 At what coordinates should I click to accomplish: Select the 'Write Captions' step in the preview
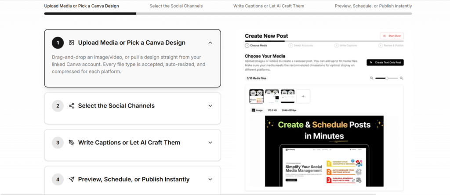pyautogui.click(x=346, y=46)
